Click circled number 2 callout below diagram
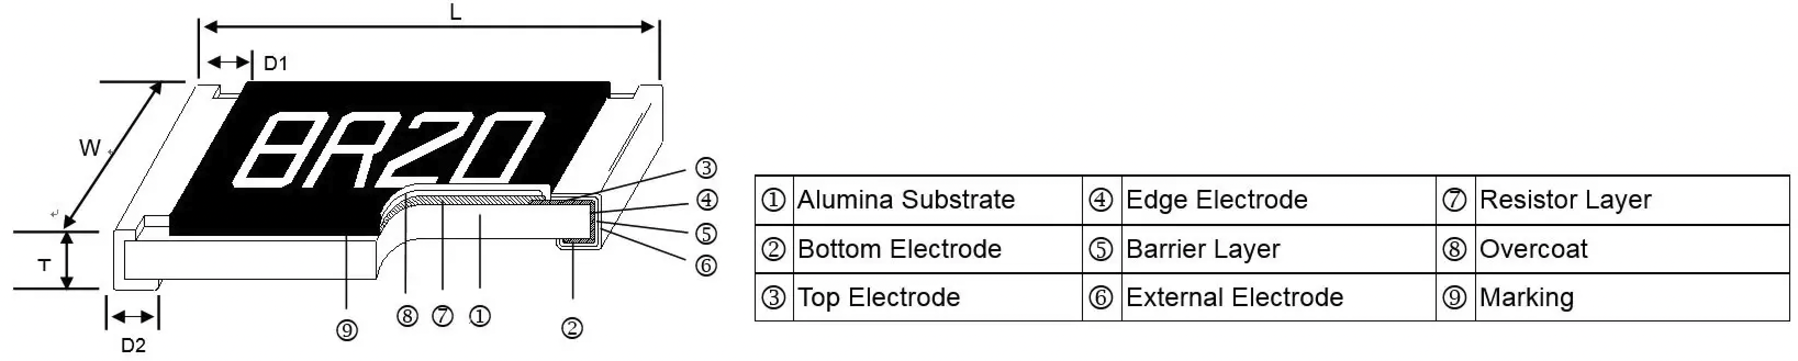 (572, 328)
